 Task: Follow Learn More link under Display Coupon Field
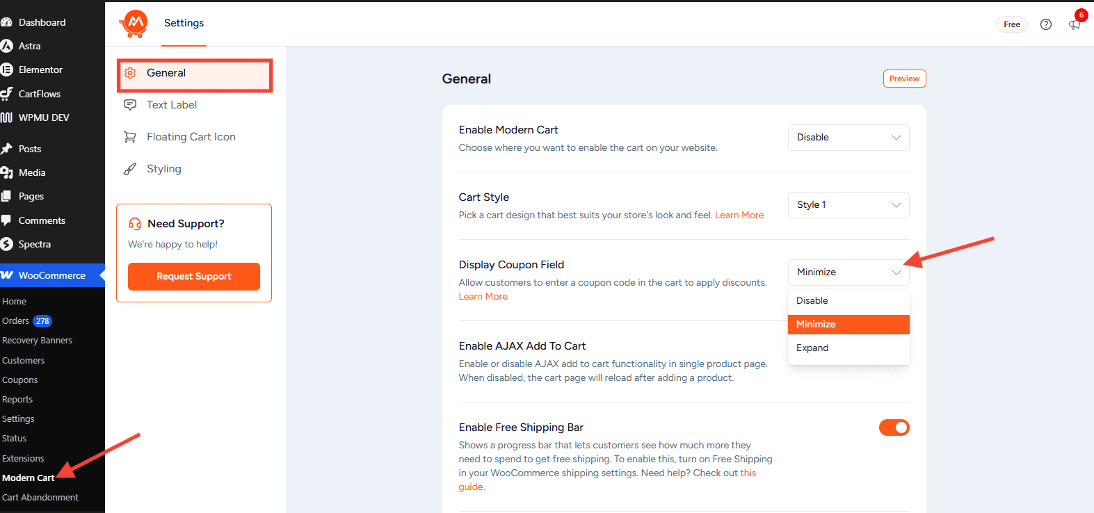pyautogui.click(x=483, y=297)
